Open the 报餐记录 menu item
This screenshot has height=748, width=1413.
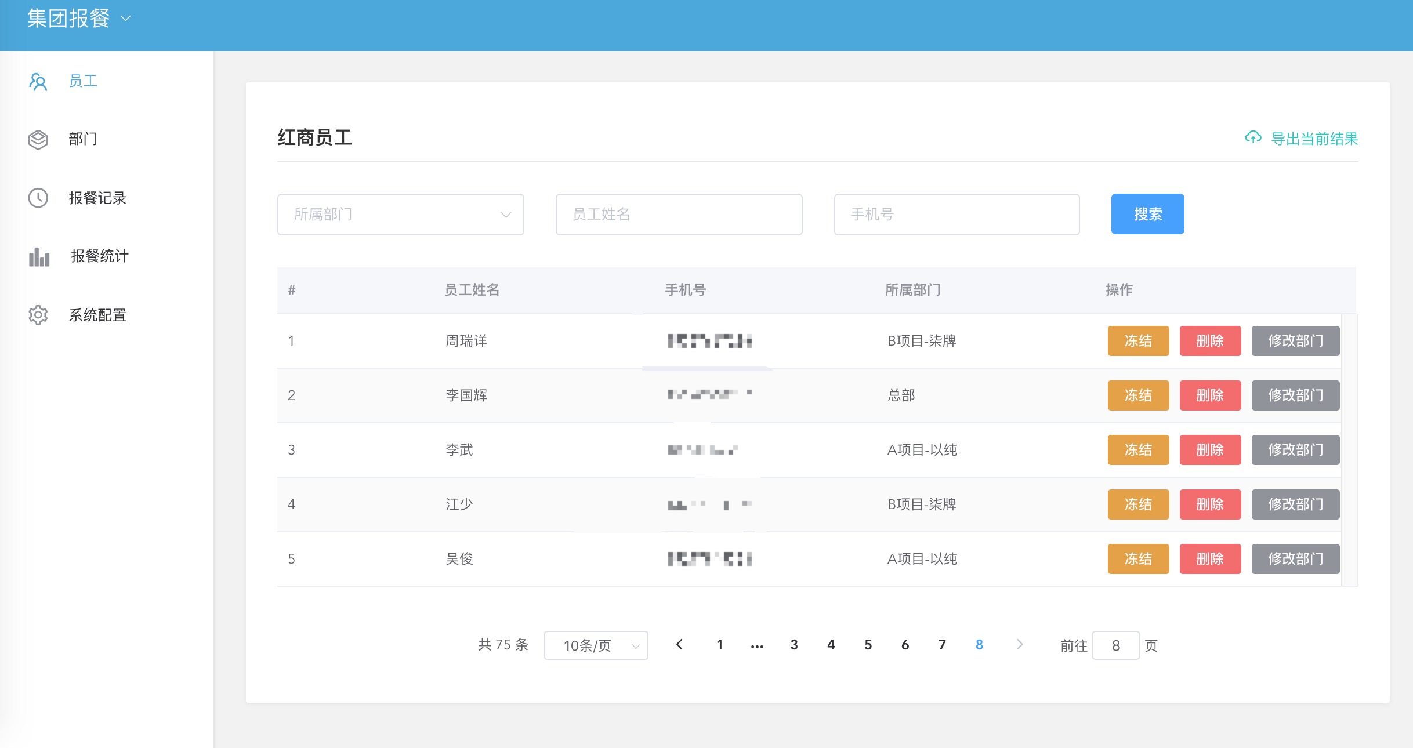click(x=97, y=198)
